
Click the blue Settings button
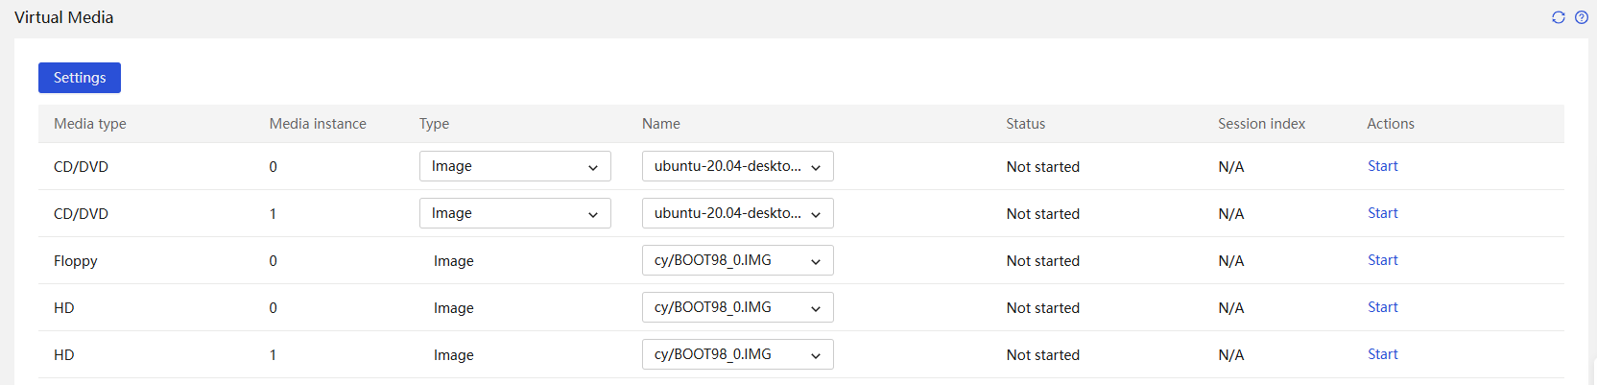(x=80, y=78)
